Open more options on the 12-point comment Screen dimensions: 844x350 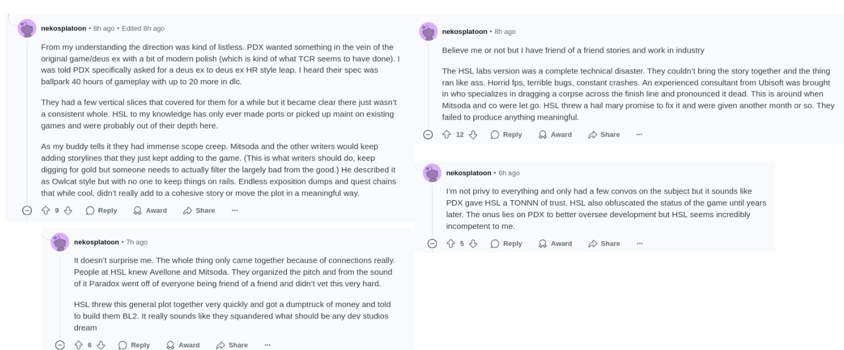click(x=639, y=135)
